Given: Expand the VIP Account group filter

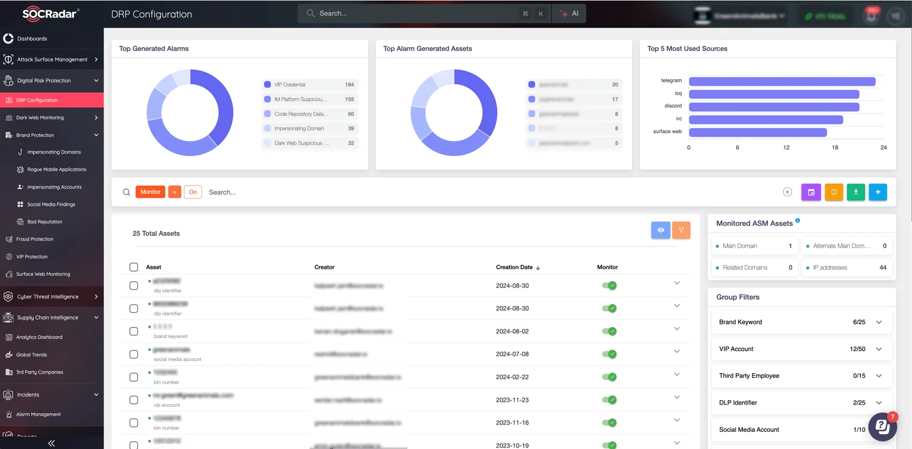Looking at the screenshot, I should click(x=879, y=349).
